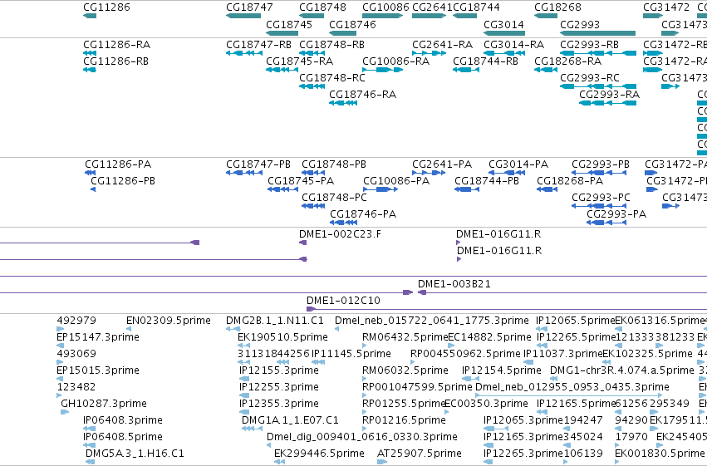707x466 pixels.
Task: Select protein label CG18745-PA
Action: tap(301, 181)
